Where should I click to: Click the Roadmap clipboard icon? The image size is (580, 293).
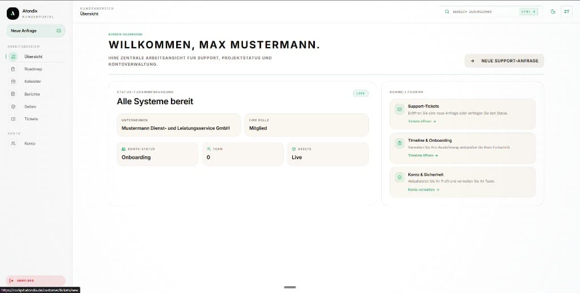[x=14, y=69]
